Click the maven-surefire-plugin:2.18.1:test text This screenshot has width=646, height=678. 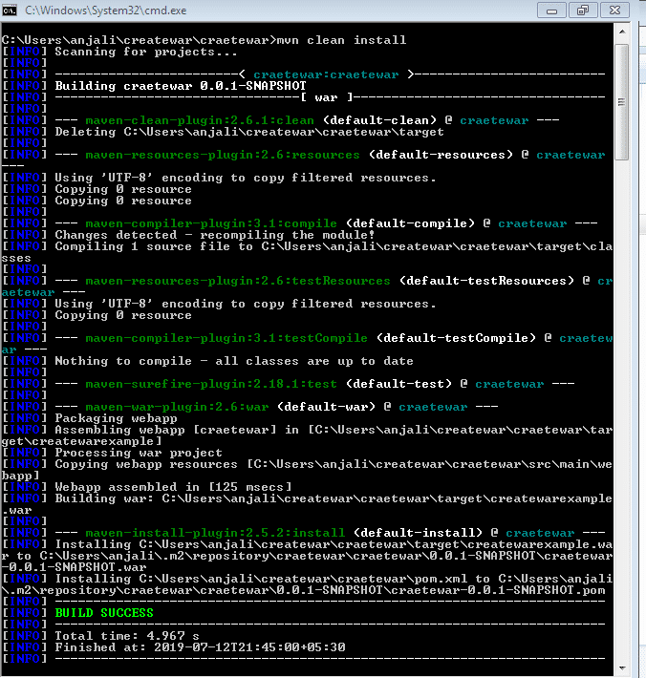coord(210,384)
